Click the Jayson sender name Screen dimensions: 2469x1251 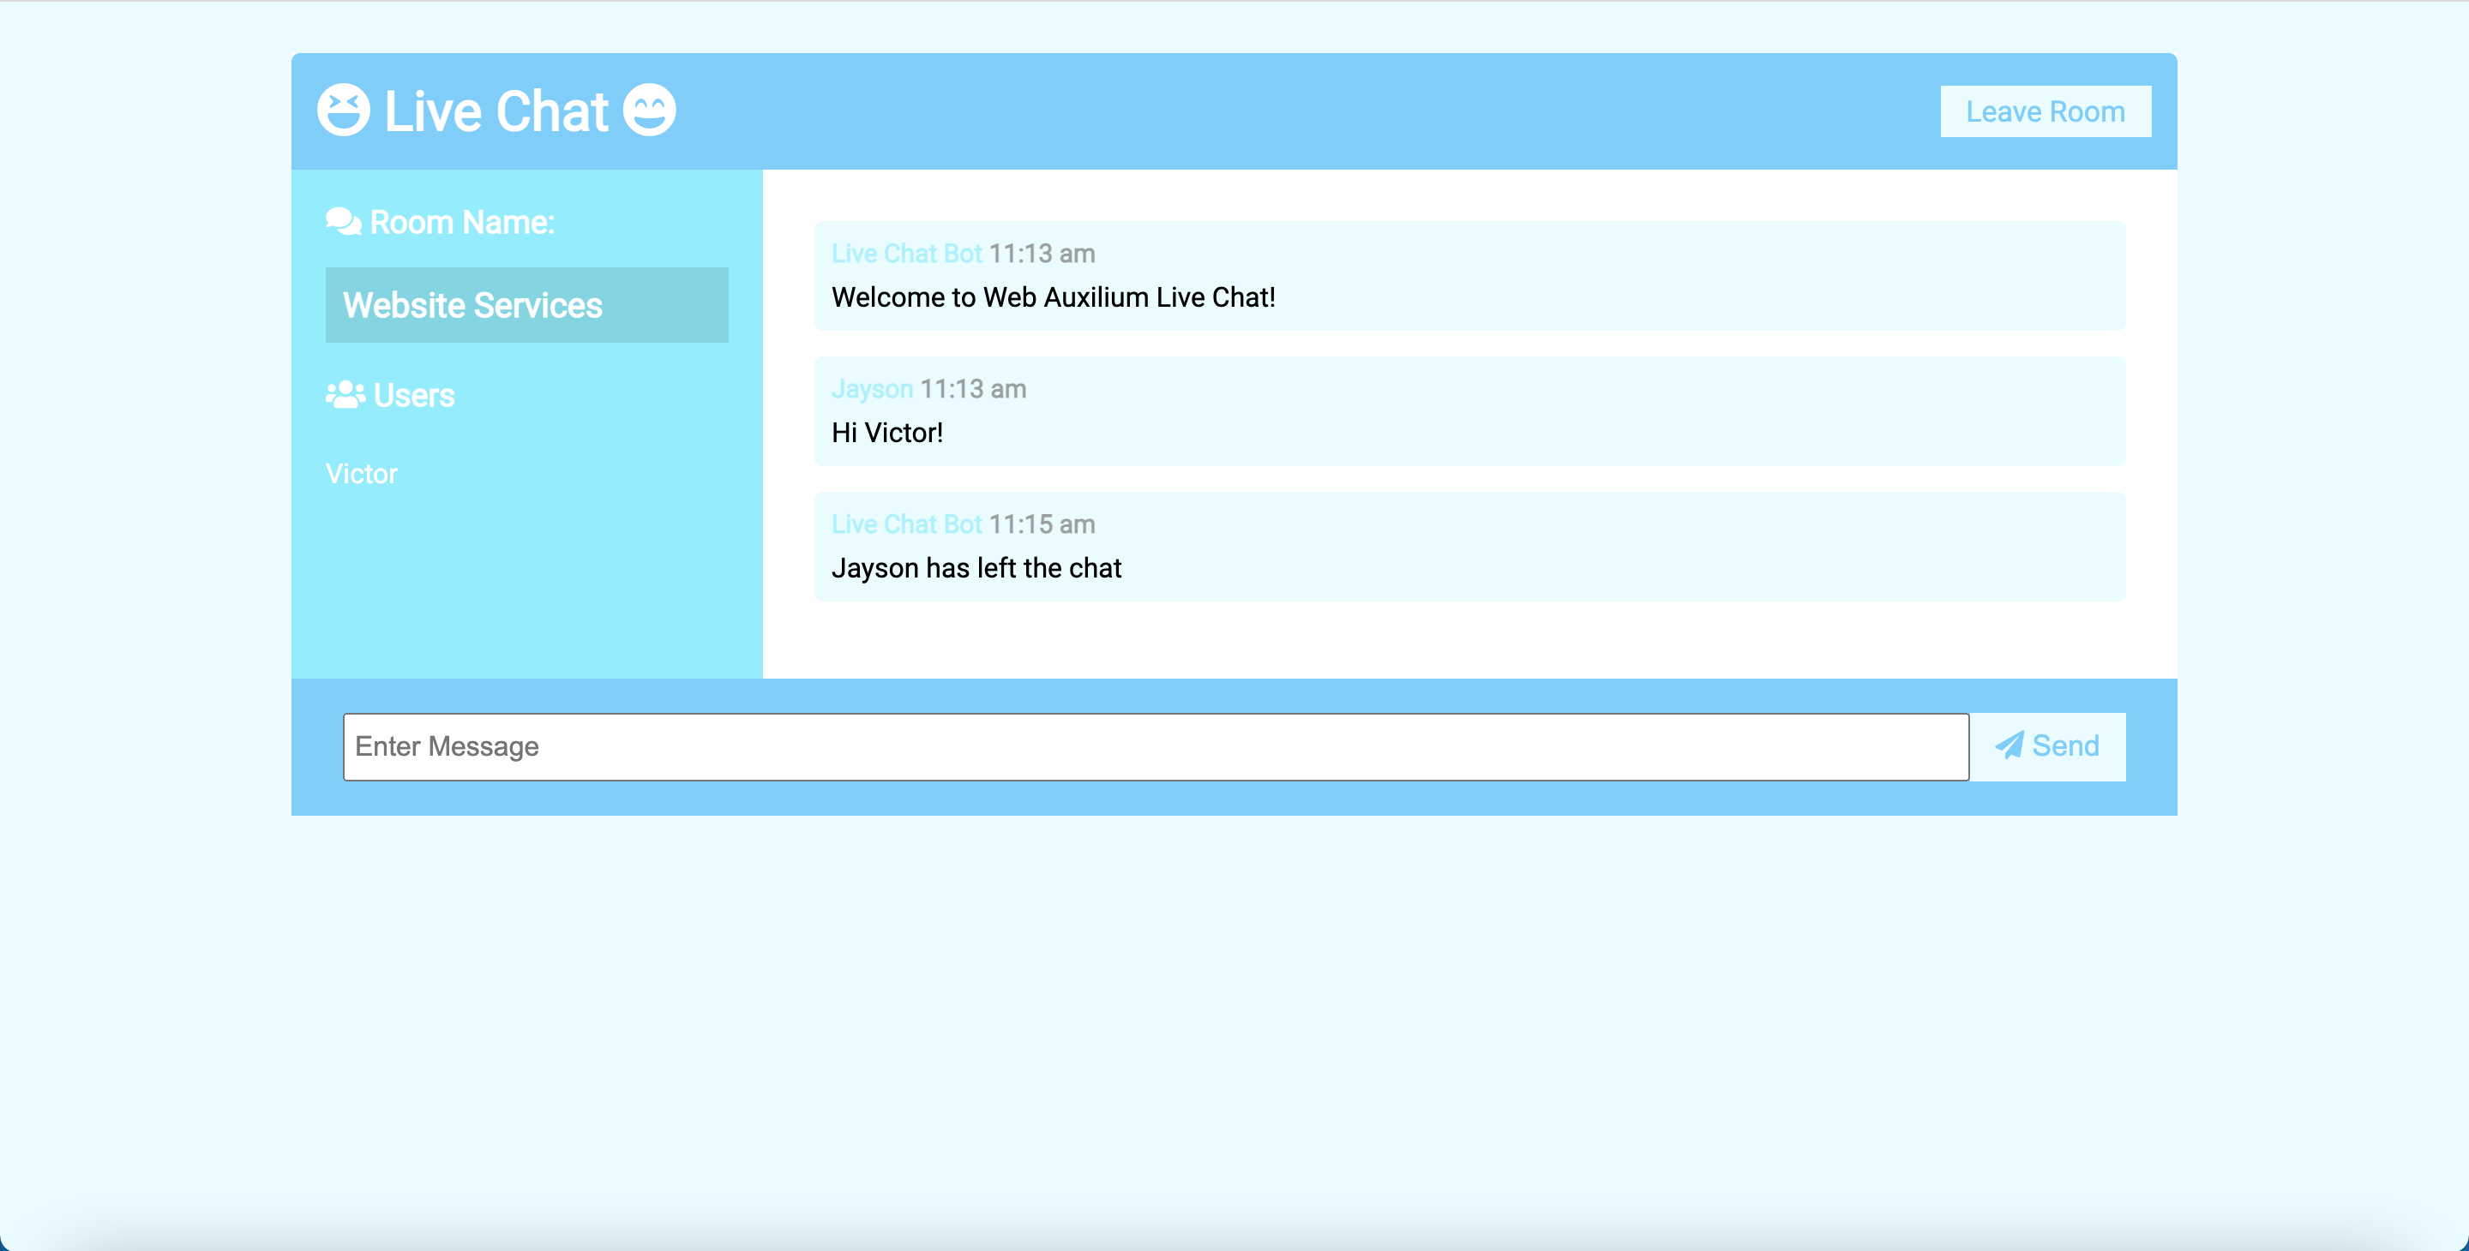[x=871, y=389]
